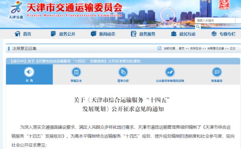Click the 政务服务 edit-page icon
241x149 pixels.
133,34
